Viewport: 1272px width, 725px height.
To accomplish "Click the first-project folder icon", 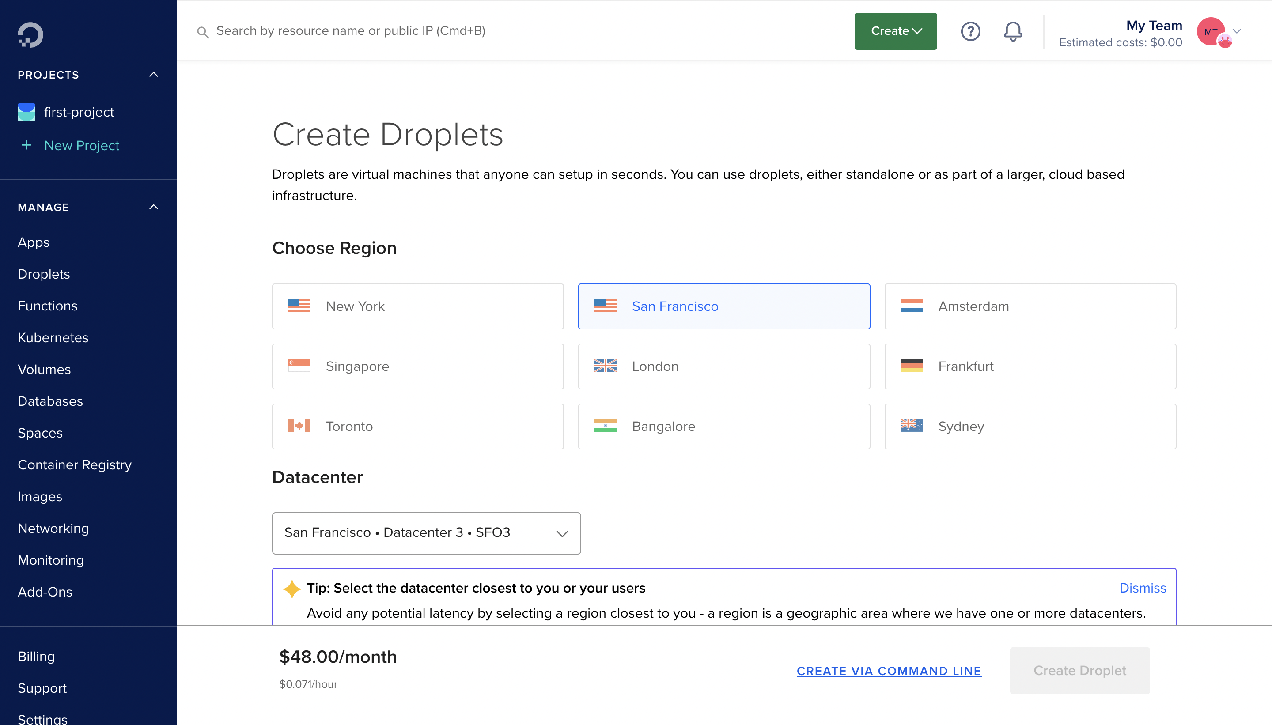I will coord(26,112).
